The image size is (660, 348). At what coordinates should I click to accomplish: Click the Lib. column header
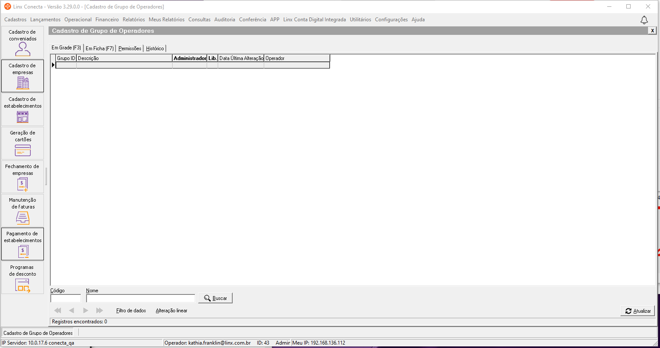click(213, 58)
